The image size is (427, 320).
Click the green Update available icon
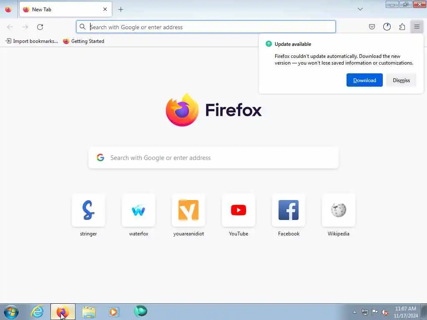[269, 44]
